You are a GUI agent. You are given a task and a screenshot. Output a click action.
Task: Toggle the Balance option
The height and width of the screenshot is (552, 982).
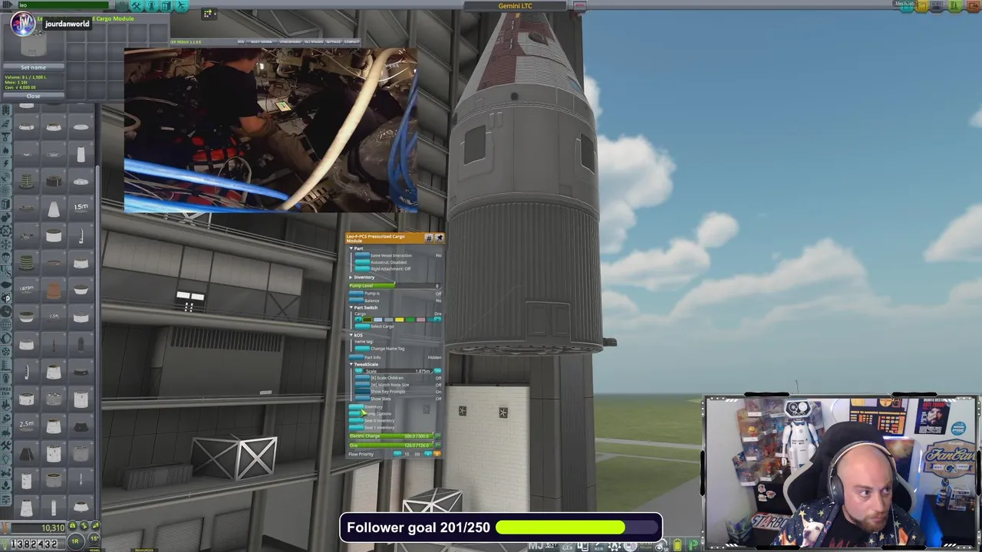356,301
